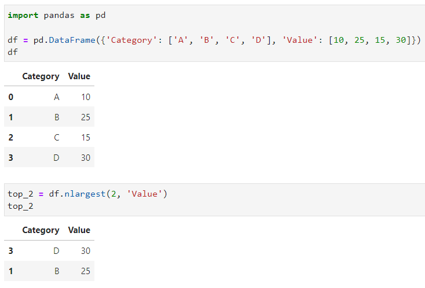Click value 30 in the first table
Screen dimensions: 425x288
coord(86,157)
